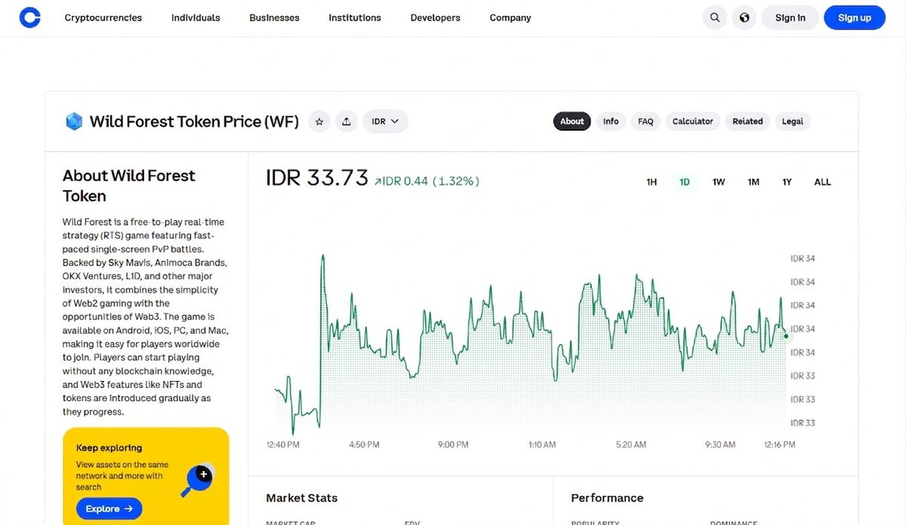Click the 9:30 AM axis label

(x=720, y=445)
